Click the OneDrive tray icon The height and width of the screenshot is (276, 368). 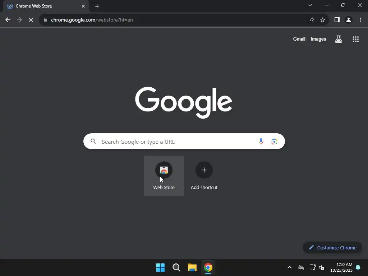tap(301, 267)
